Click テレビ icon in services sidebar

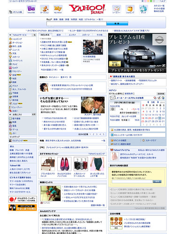click(x=10, y=64)
